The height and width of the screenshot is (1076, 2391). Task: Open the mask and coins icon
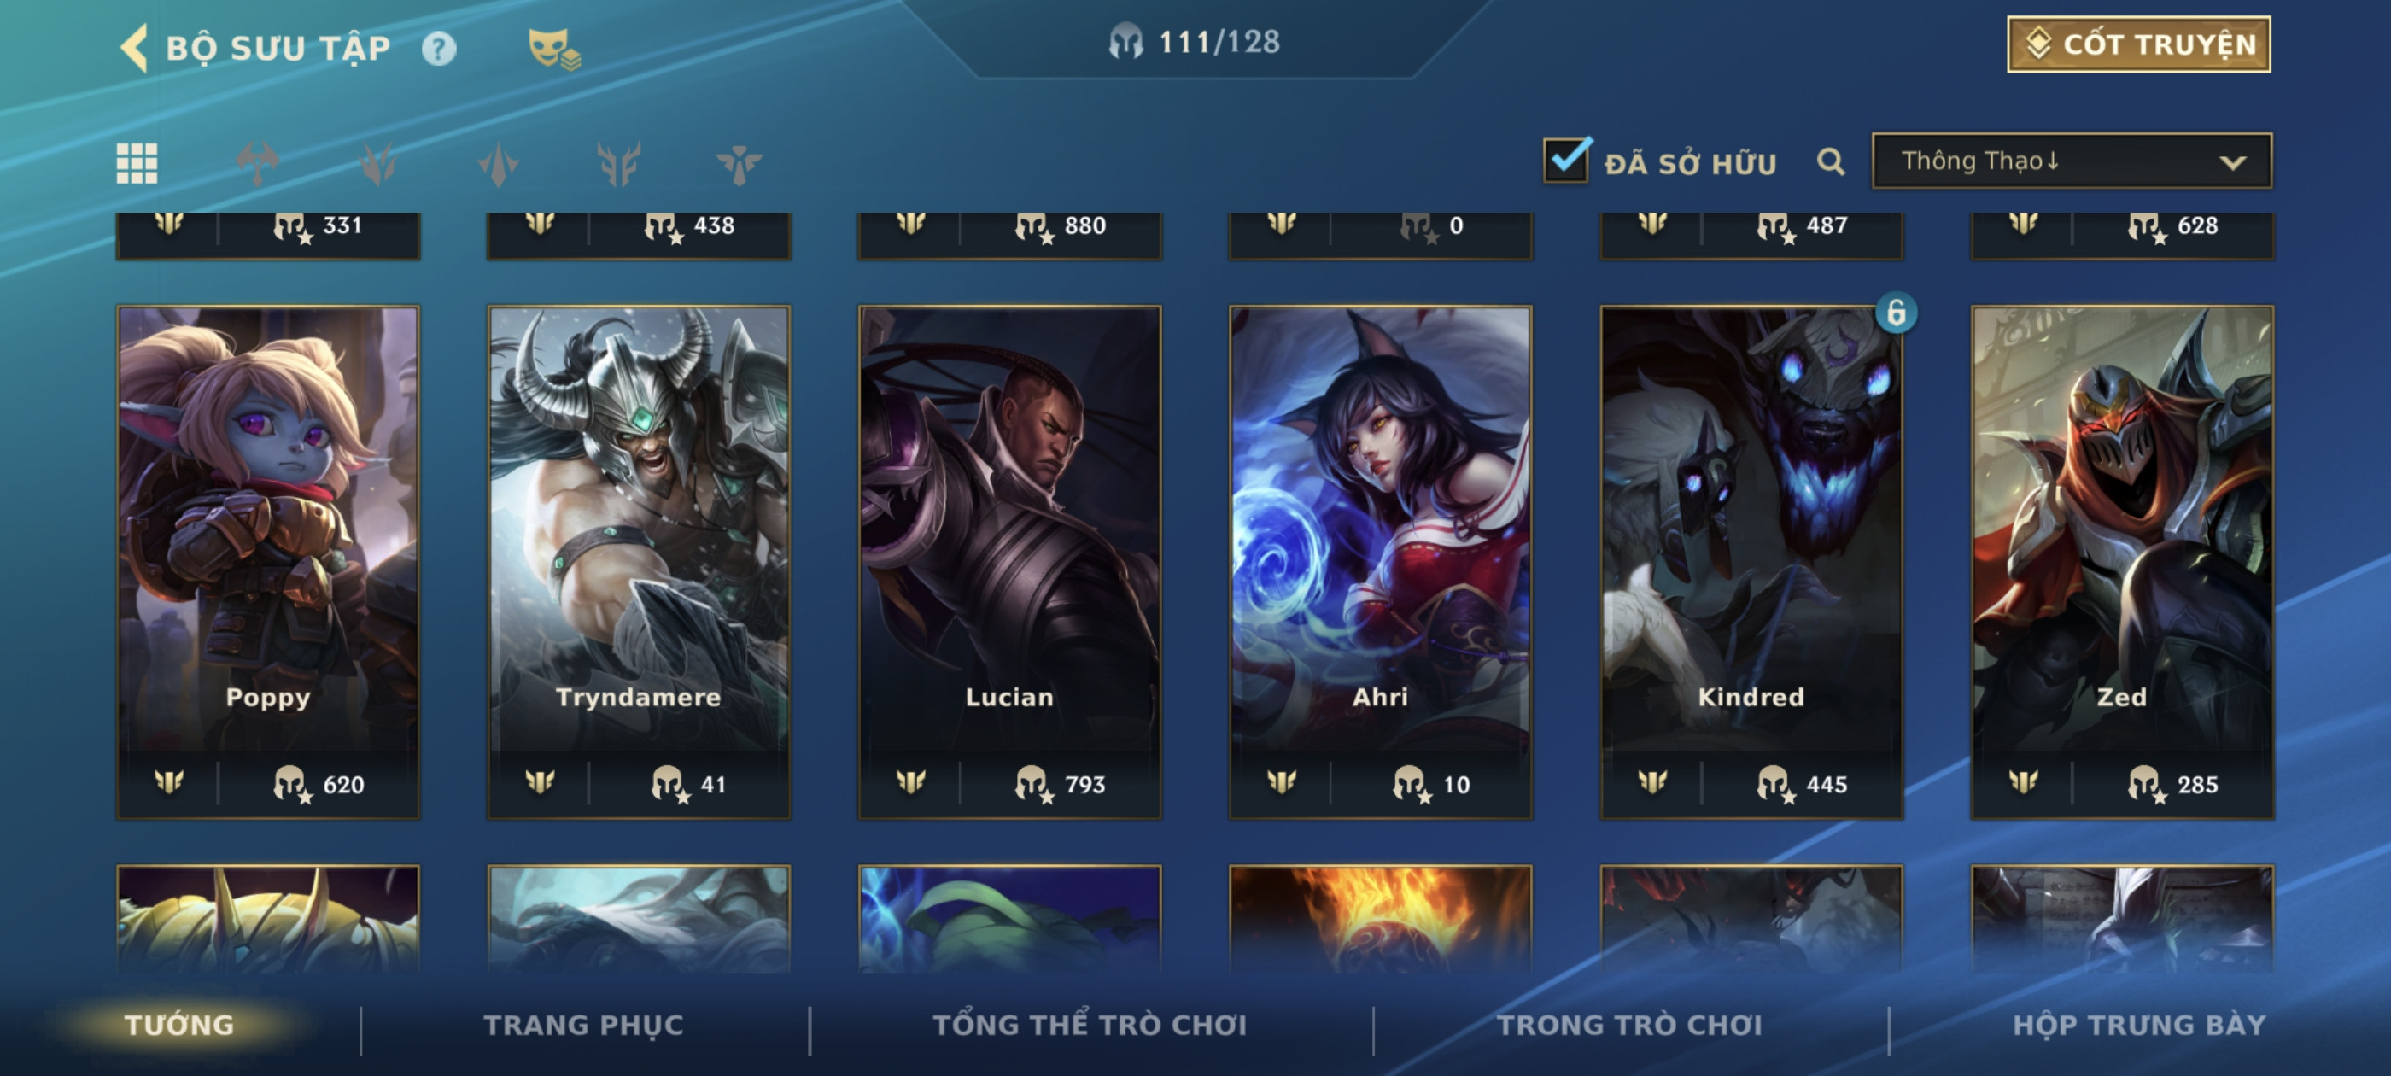tap(554, 49)
